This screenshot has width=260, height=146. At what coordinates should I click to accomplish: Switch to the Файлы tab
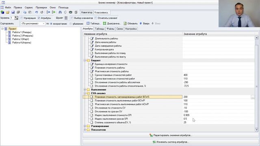(110, 29)
